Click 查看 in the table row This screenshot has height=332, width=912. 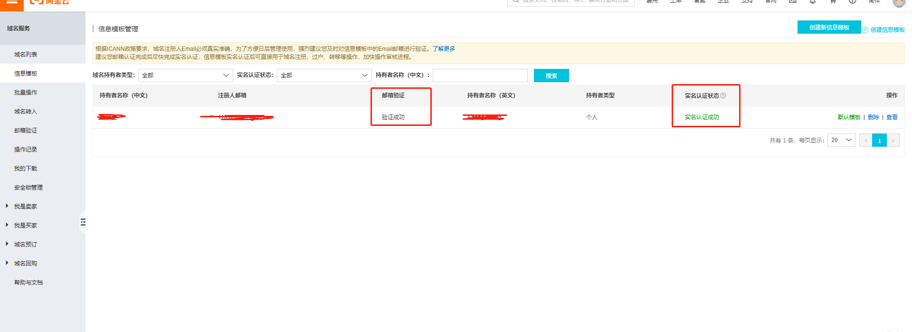(x=892, y=117)
